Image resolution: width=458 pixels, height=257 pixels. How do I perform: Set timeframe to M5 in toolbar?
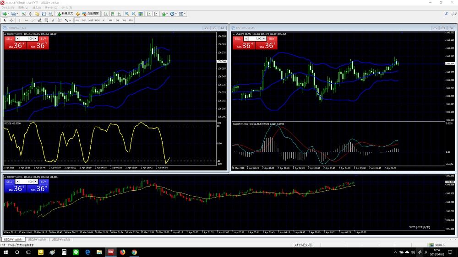click(84, 21)
